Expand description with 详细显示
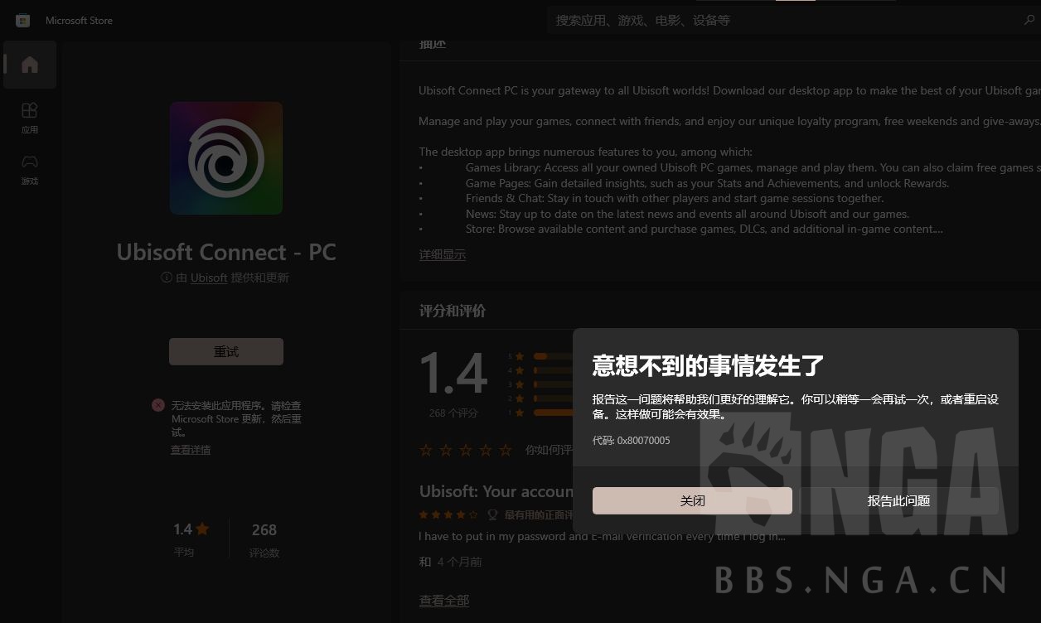This screenshot has width=1041, height=623. click(x=443, y=254)
